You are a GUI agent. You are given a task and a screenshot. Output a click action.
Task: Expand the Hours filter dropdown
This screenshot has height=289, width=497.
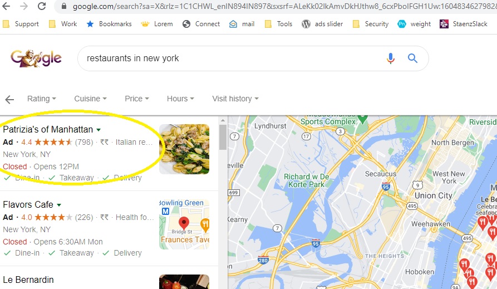click(x=180, y=99)
